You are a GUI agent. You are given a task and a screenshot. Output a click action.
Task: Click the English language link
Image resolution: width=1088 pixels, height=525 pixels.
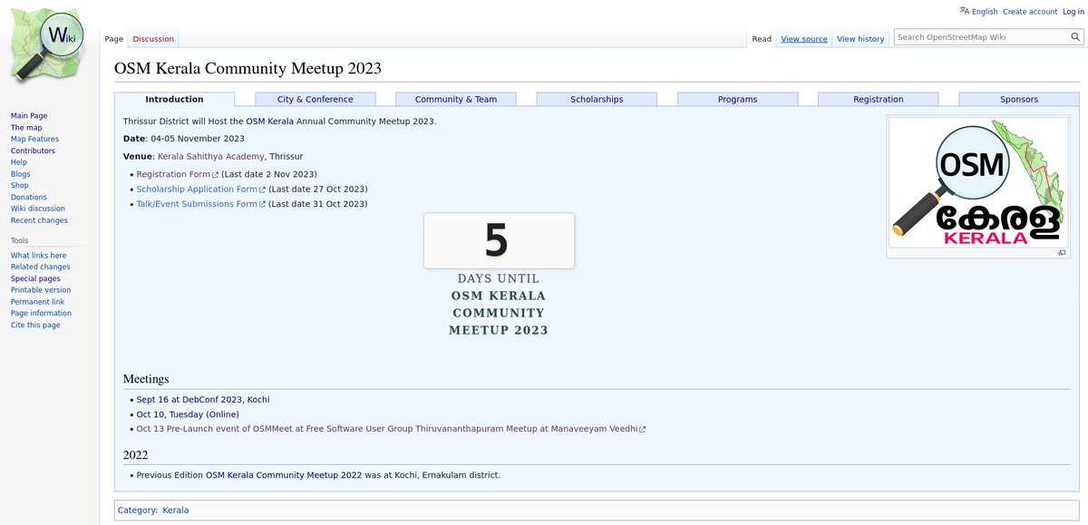985,12
